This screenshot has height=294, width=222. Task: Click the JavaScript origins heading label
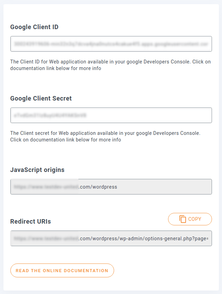point(37,170)
